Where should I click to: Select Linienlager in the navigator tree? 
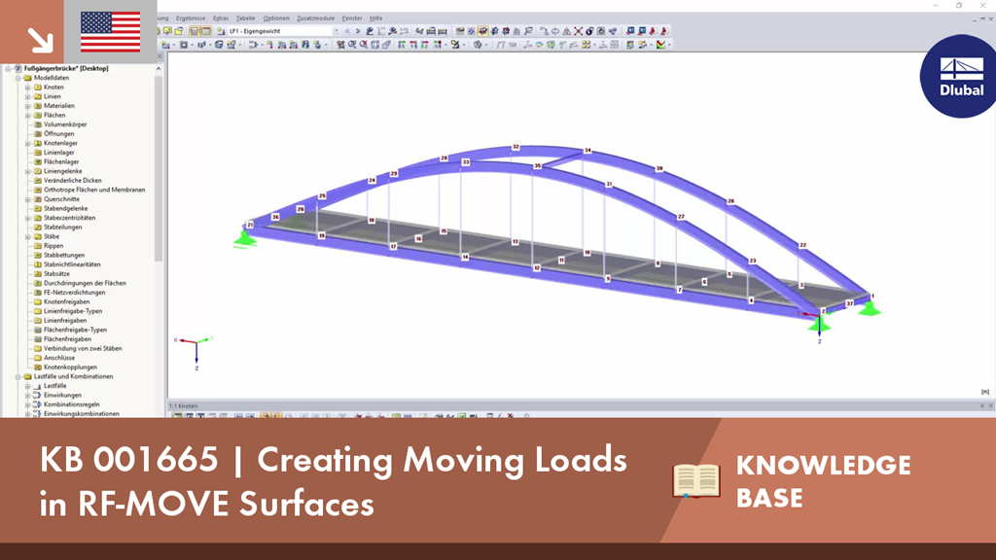(x=58, y=153)
